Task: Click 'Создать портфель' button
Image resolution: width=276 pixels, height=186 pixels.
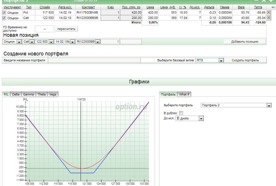Action: (x=245, y=60)
